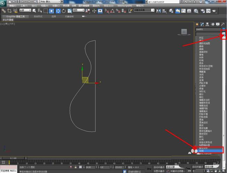The height and width of the screenshot is (173, 227).
Task: Open the Rendered Frame Window icon
Action: pyautogui.click(x=208, y=11)
